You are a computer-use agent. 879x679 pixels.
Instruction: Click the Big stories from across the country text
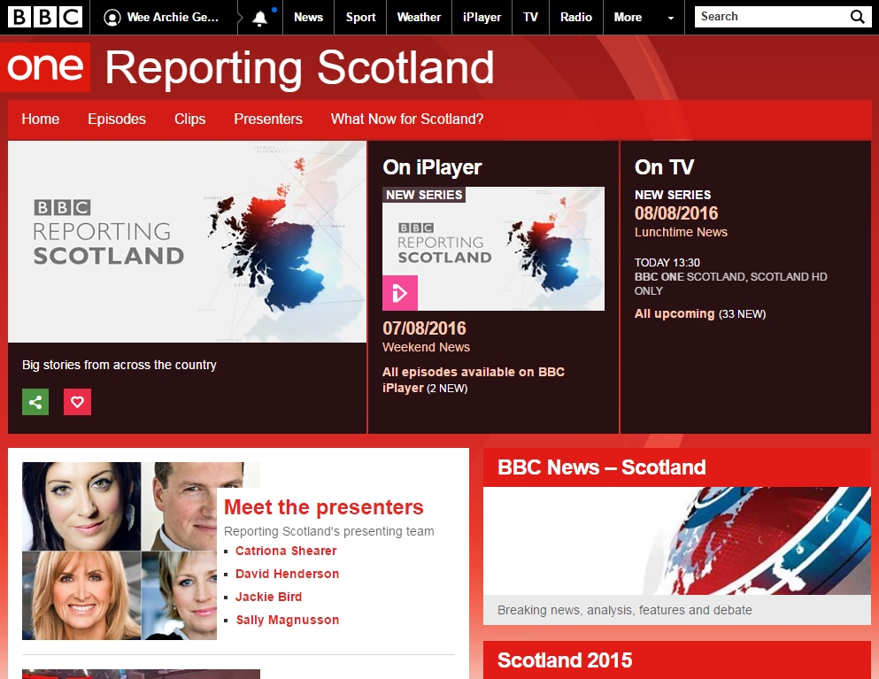120,365
